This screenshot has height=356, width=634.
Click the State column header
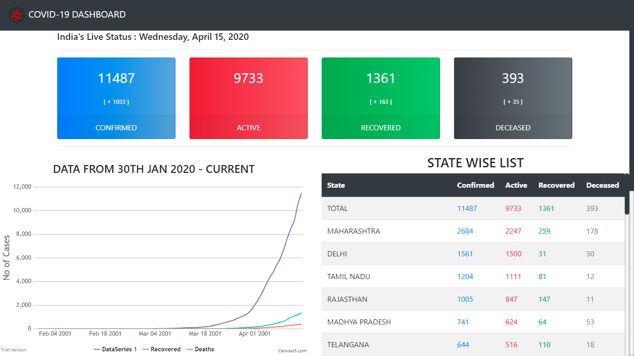336,185
